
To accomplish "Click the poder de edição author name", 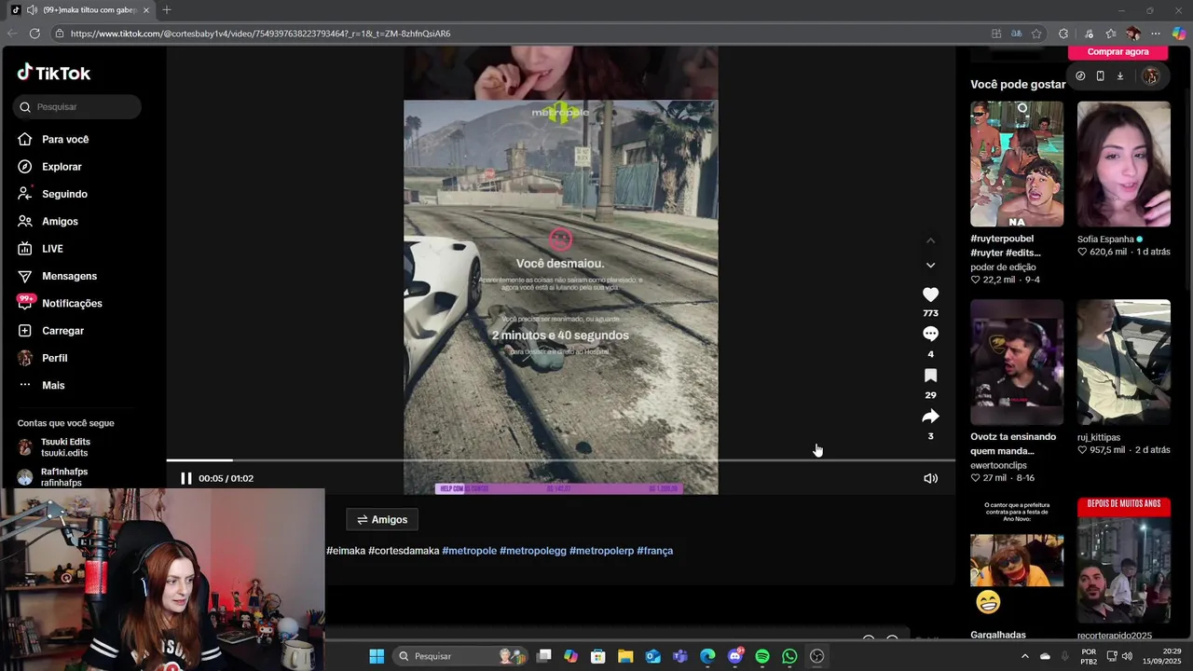I will click(1003, 267).
